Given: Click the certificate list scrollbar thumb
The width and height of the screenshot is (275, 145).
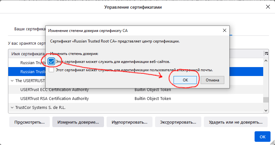Looking at the screenshot, I should pyautogui.click(x=266, y=100).
